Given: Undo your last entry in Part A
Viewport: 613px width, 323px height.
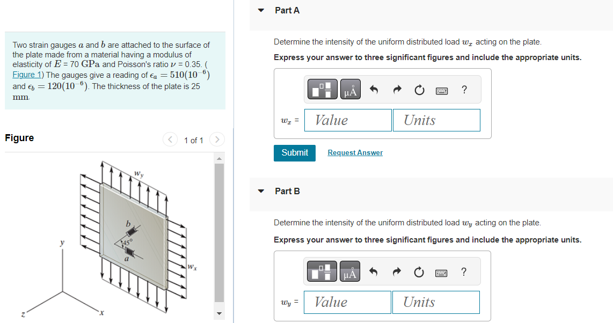Looking at the screenshot, I should 374,89.
